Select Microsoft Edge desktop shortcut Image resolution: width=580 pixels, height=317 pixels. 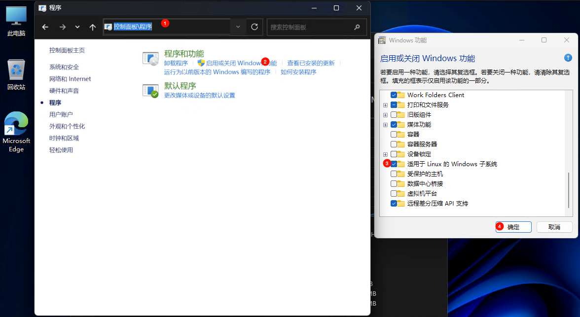coord(16,132)
